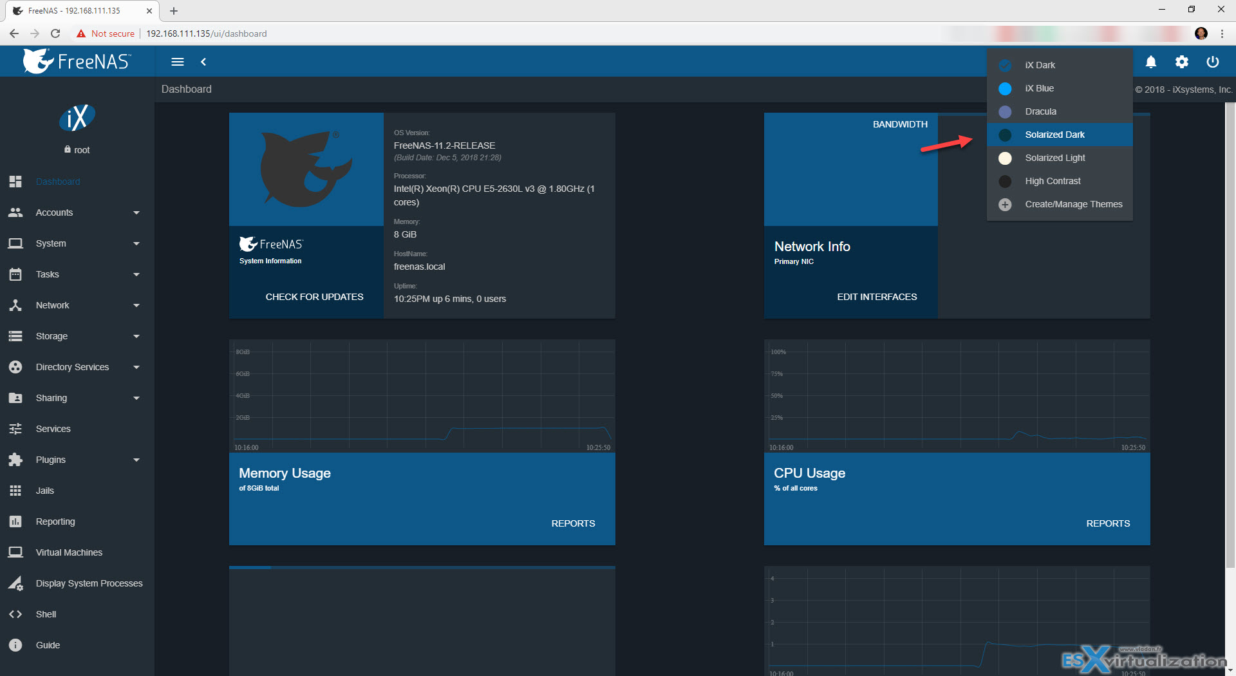Open the Services sidebar link

(53, 429)
